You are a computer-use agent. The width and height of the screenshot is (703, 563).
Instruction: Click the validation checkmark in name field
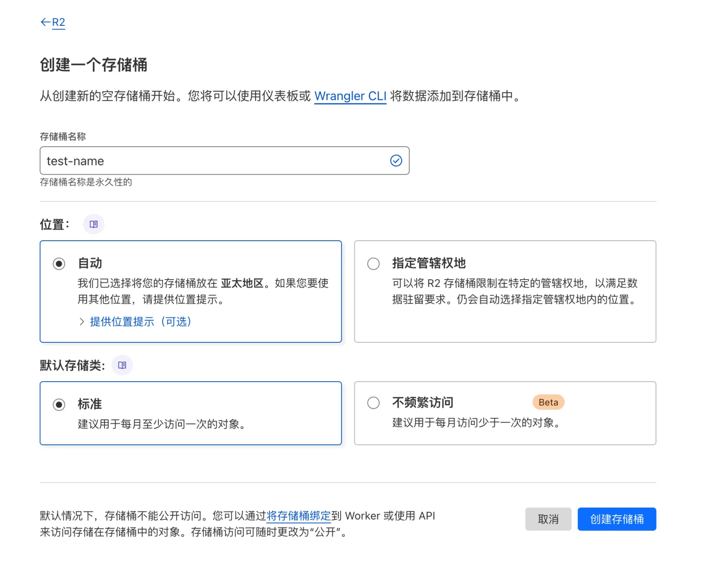click(396, 161)
